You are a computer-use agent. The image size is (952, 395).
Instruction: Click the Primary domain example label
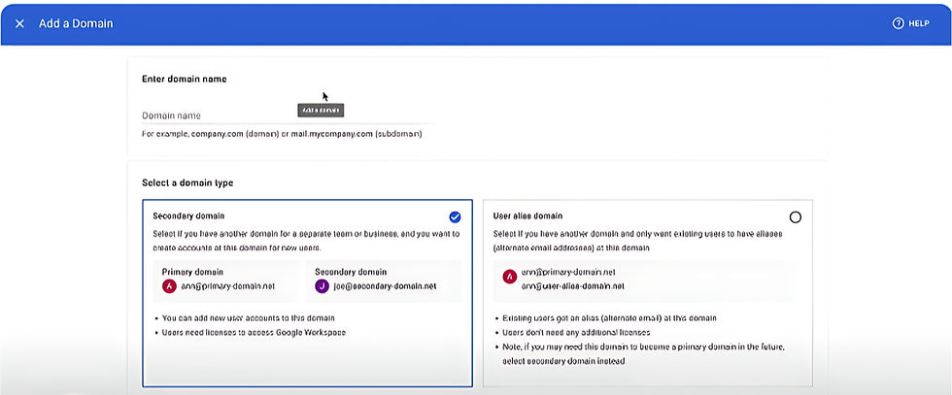pos(192,272)
